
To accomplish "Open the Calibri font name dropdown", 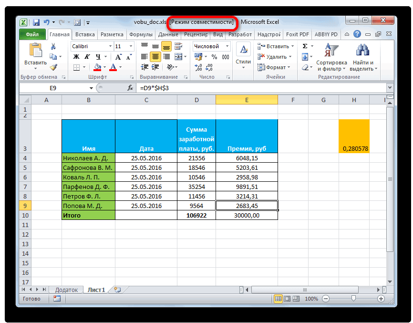I will tap(109, 46).
